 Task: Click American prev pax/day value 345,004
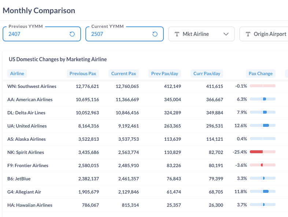(173, 100)
